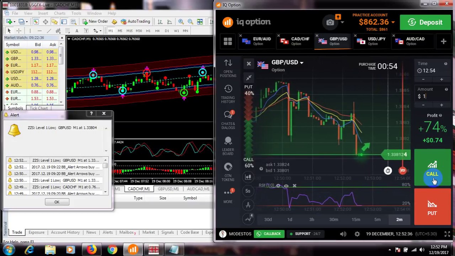Open Chats & Dialogs sidebar icon
The image size is (455, 256).
tap(228, 120)
